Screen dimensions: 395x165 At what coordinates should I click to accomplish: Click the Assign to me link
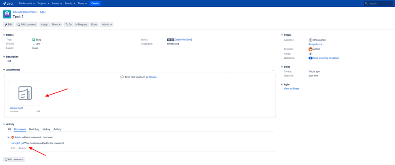[x=316, y=44]
